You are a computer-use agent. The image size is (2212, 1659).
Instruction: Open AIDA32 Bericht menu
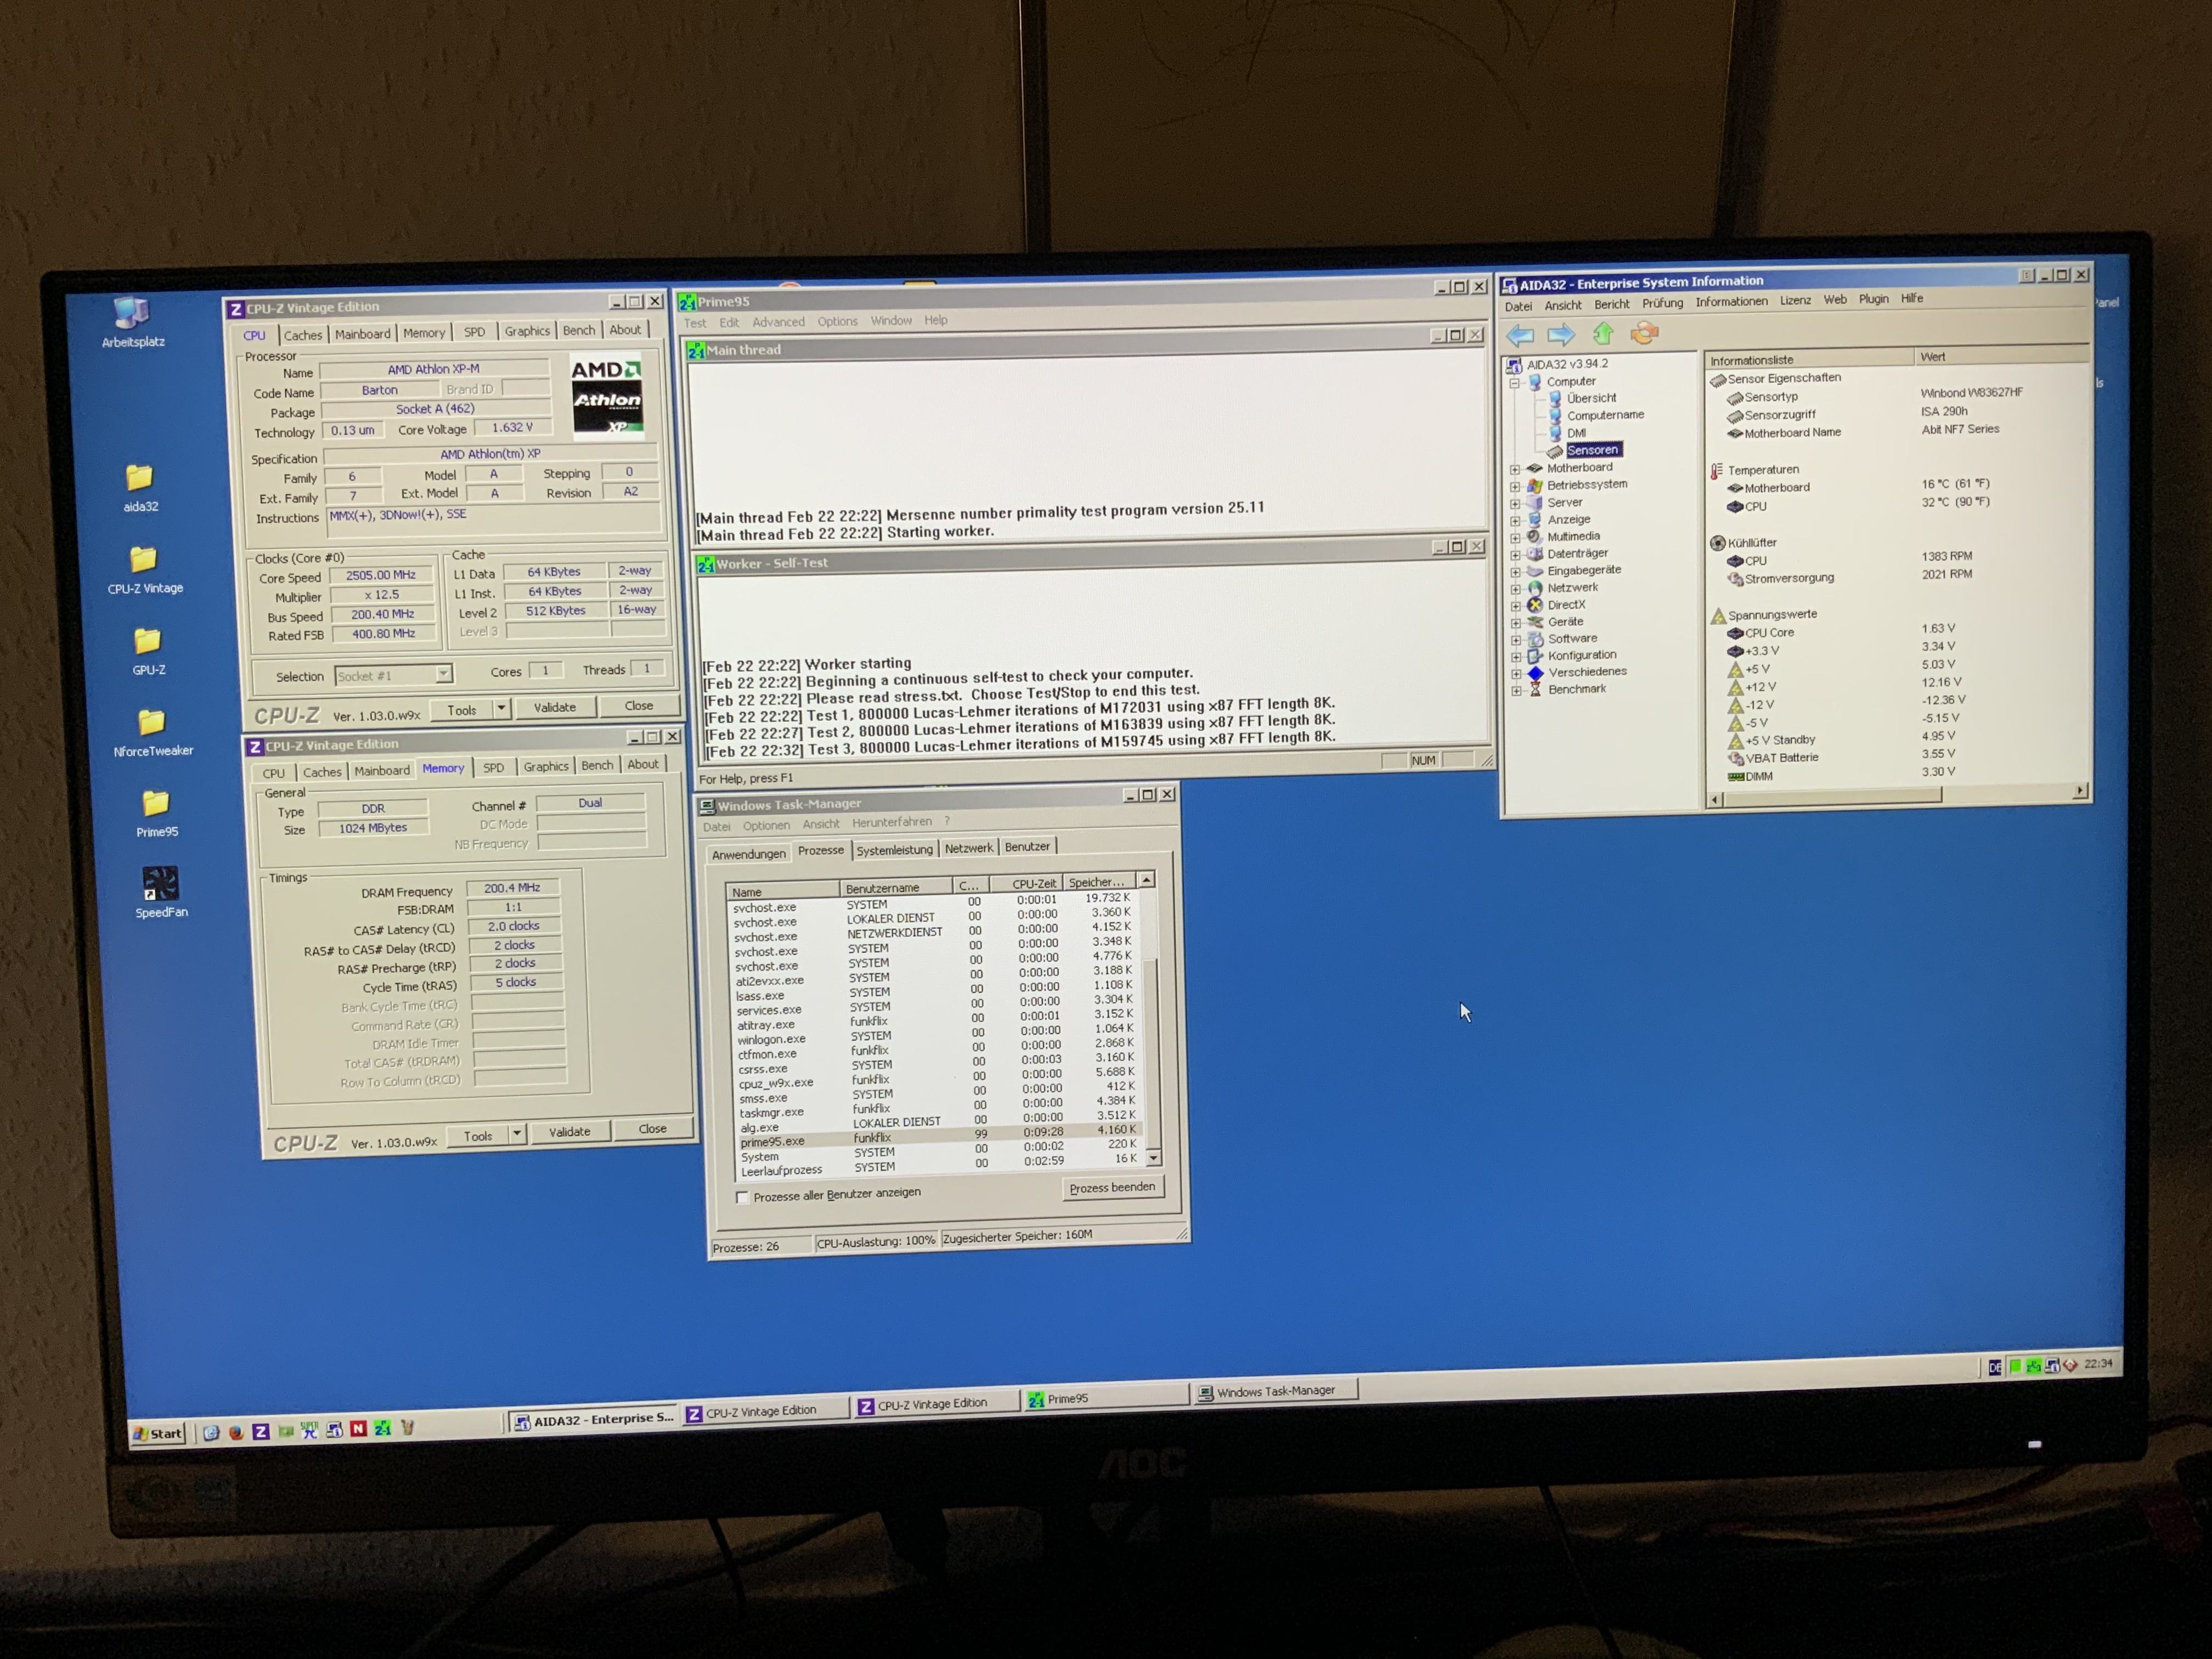point(1611,304)
